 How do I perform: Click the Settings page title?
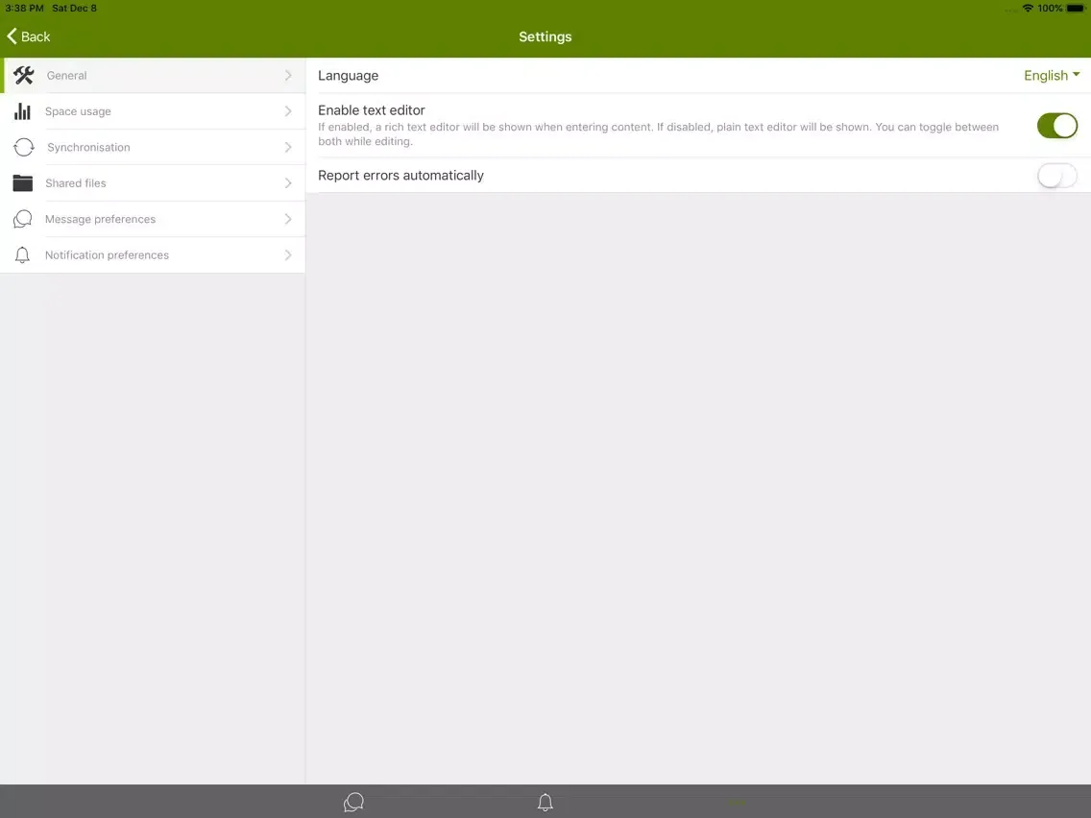[x=545, y=36]
